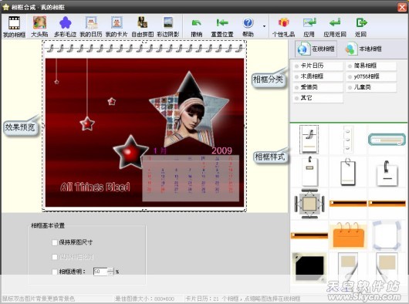Enable the 保持原图尺寸 checkbox
The image size is (409, 304).
55,243
